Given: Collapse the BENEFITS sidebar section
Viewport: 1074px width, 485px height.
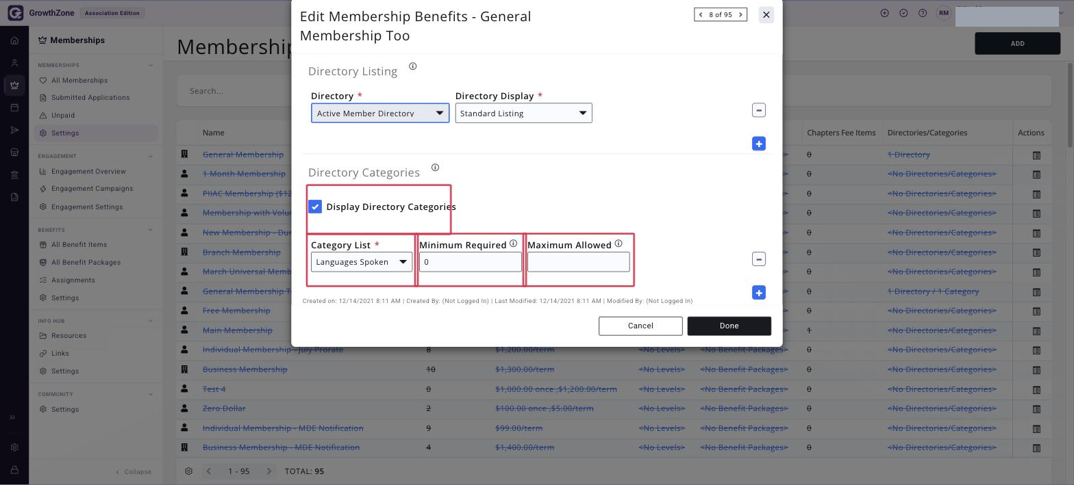Looking at the screenshot, I should (151, 230).
